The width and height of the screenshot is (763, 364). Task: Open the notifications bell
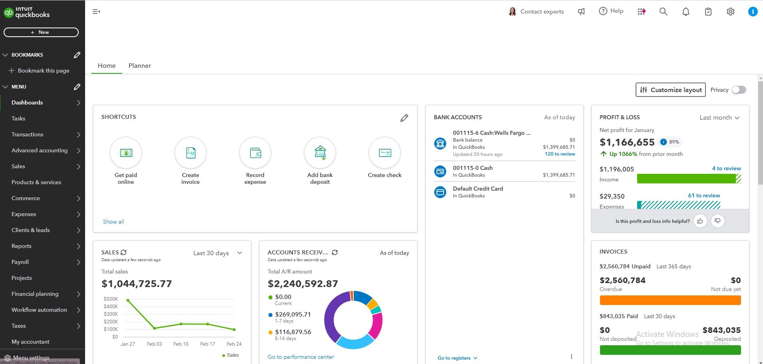click(x=686, y=12)
